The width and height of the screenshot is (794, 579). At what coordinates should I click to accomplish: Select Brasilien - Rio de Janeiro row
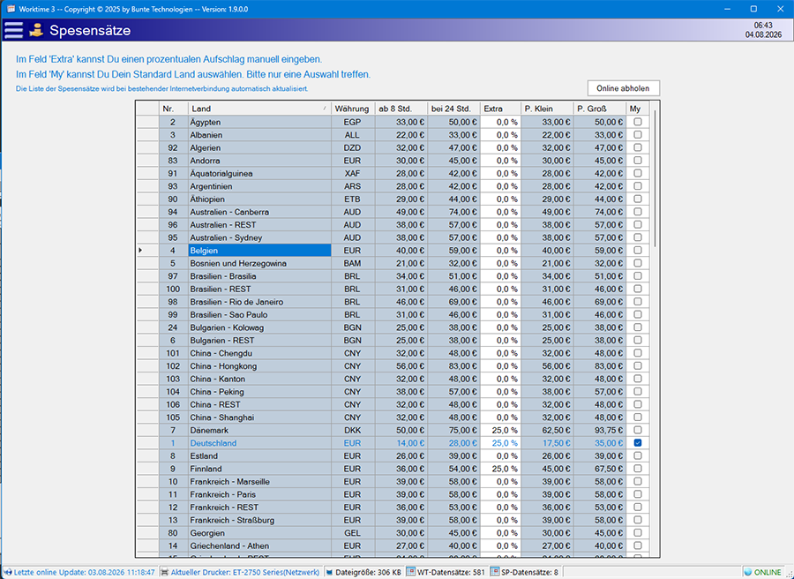393,302
